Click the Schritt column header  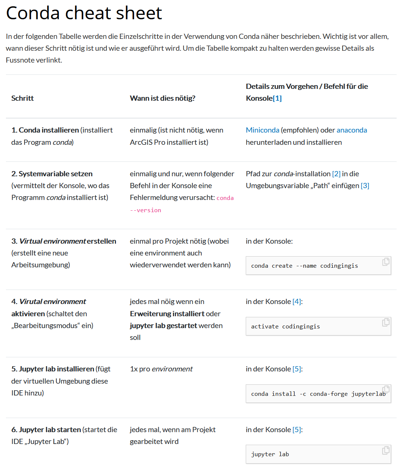(23, 98)
